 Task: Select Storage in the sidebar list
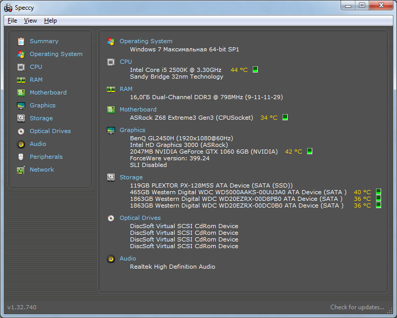(x=41, y=118)
